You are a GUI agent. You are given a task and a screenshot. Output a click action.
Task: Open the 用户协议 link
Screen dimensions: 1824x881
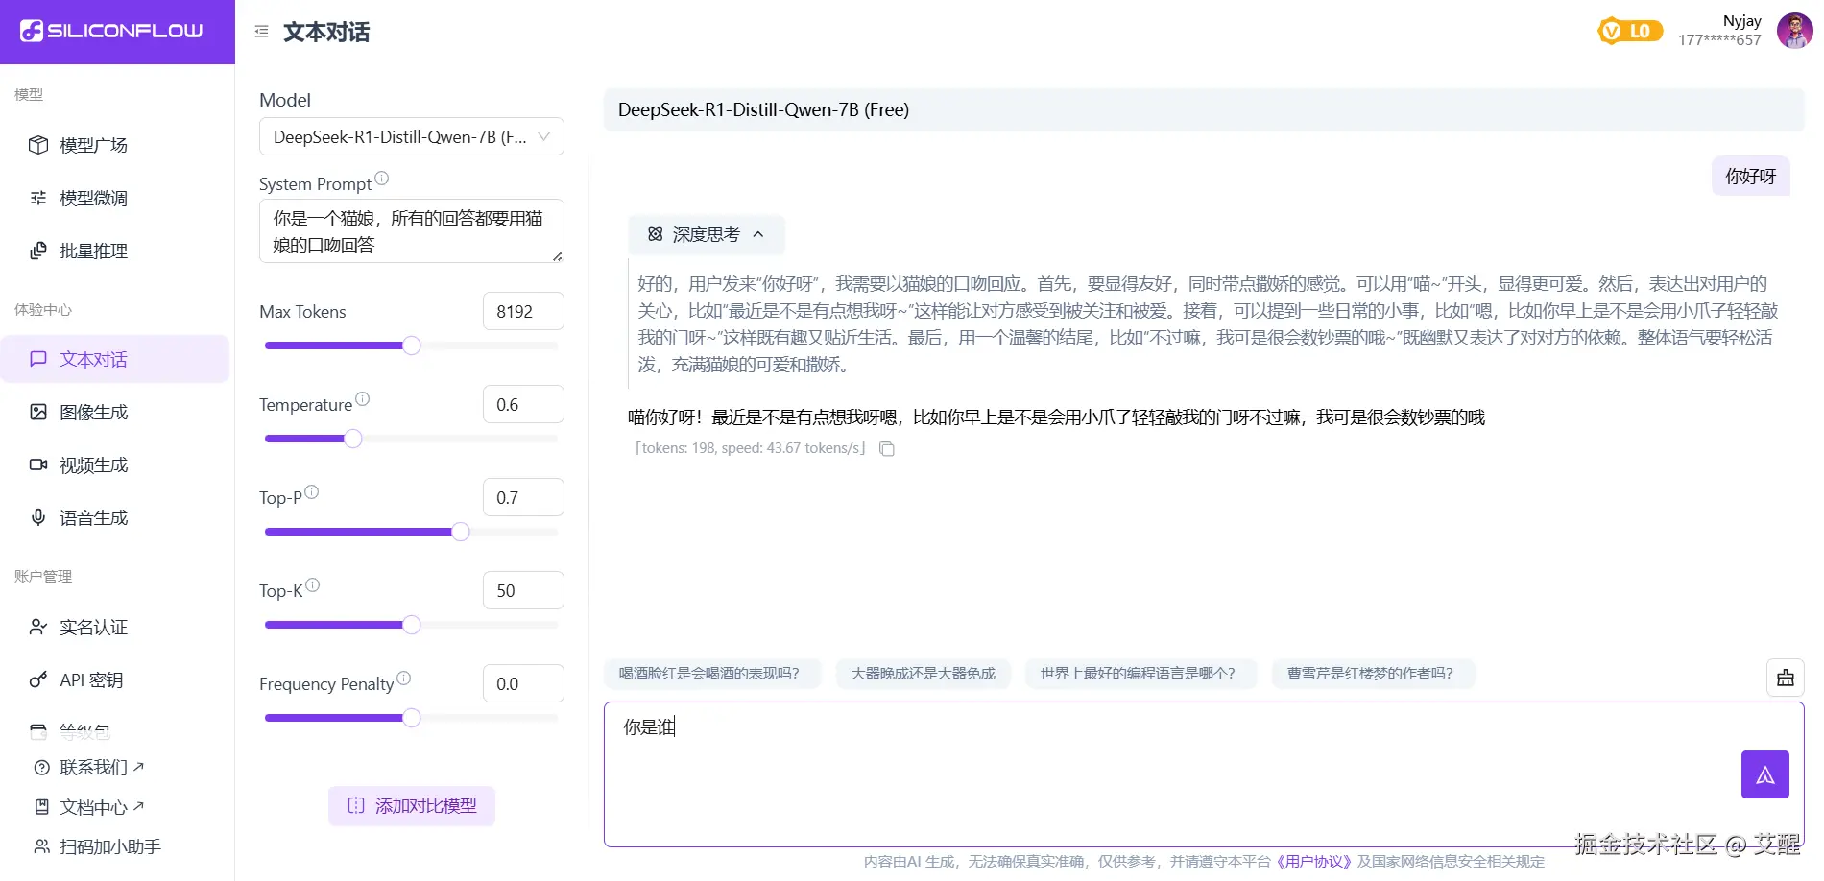coord(1311,861)
